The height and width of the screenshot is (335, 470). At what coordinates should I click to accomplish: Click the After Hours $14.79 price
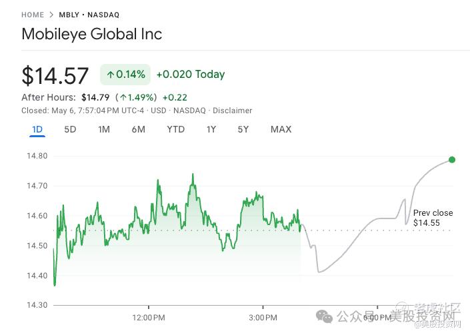pyautogui.click(x=95, y=97)
